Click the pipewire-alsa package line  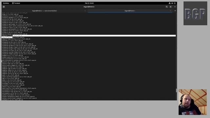[15, 23]
